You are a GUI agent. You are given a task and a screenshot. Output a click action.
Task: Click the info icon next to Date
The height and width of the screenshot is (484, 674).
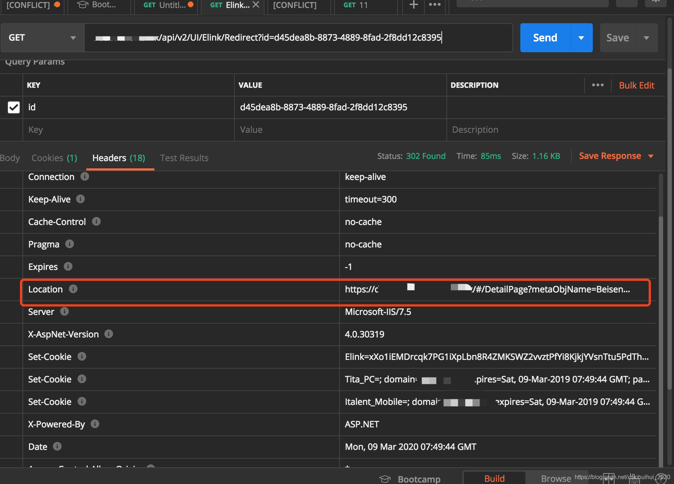click(x=57, y=447)
